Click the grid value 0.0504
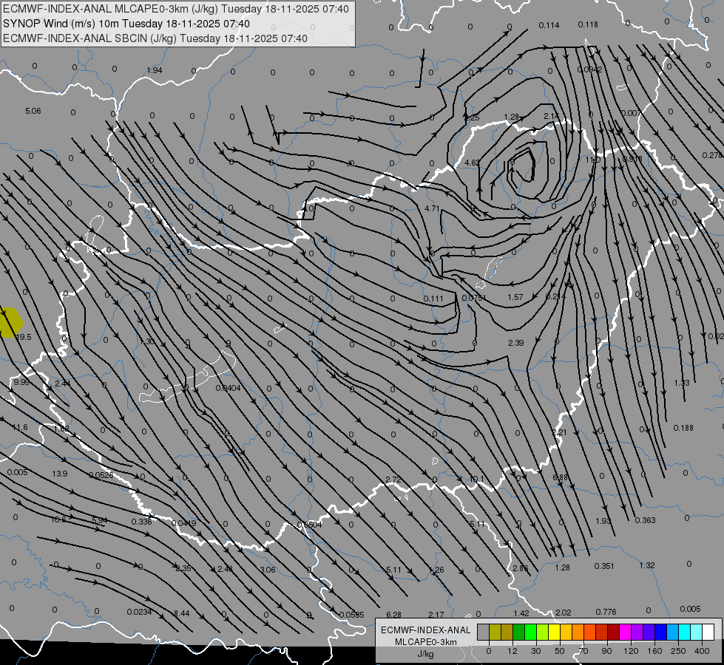The width and height of the screenshot is (724, 665). tap(309, 525)
